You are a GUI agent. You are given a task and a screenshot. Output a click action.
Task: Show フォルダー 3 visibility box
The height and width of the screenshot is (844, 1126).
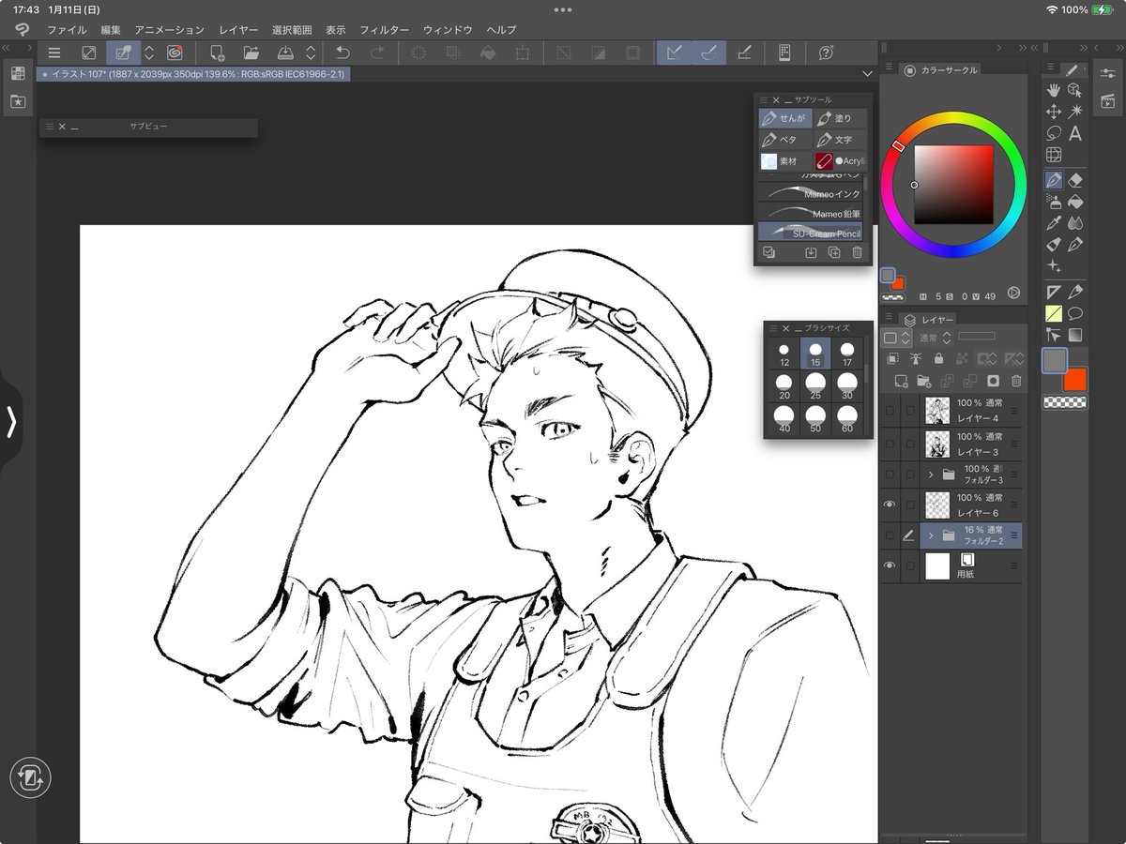(x=890, y=474)
